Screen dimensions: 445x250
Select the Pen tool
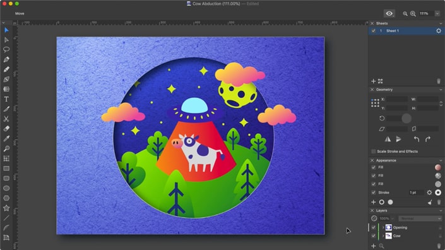6,59
